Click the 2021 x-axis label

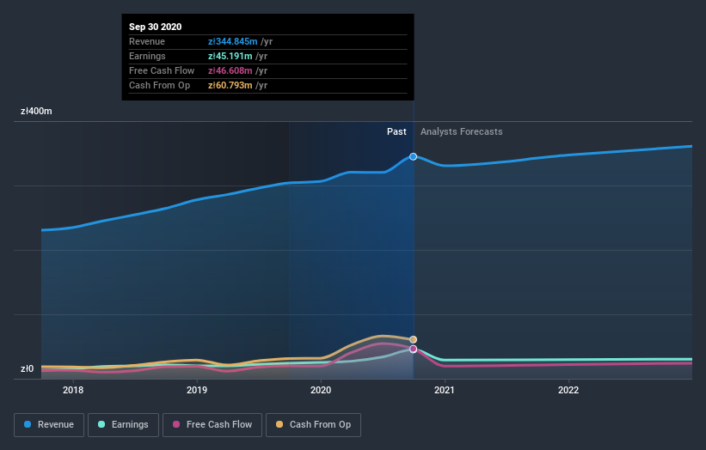pos(445,390)
